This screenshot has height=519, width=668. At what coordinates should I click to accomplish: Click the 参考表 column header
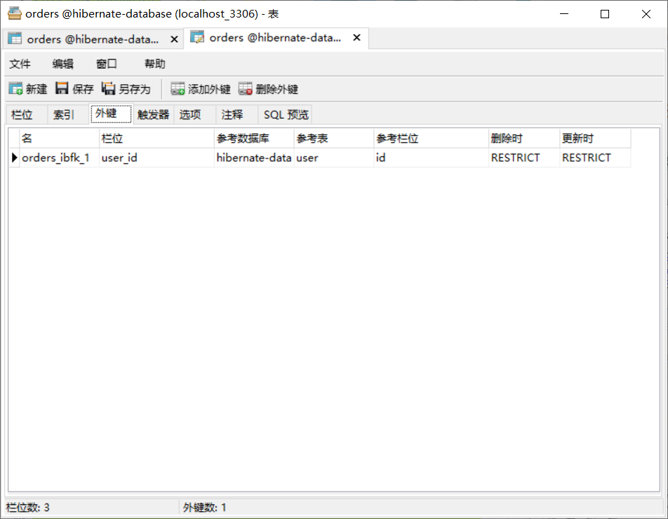click(x=334, y=138)
